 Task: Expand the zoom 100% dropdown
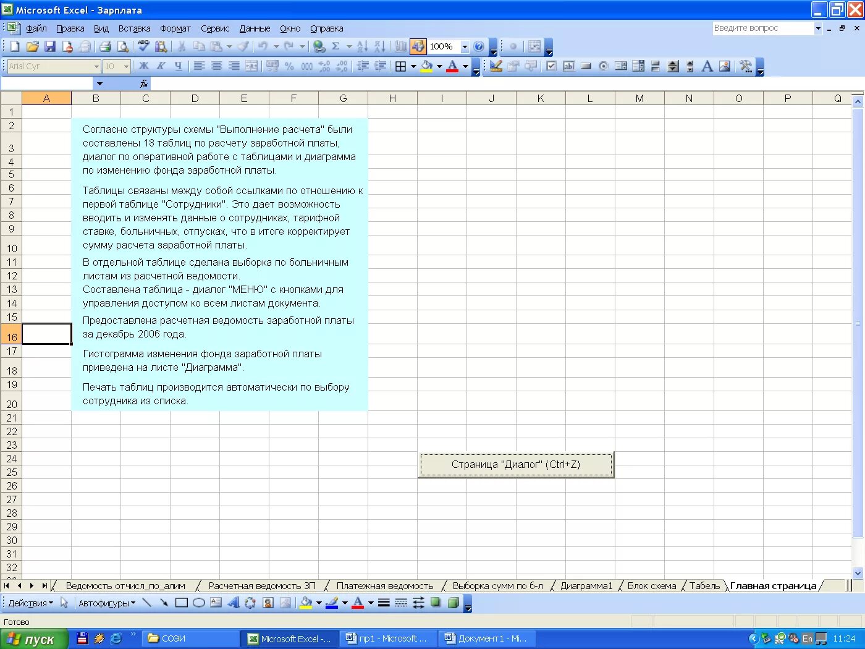pos(465,46)
